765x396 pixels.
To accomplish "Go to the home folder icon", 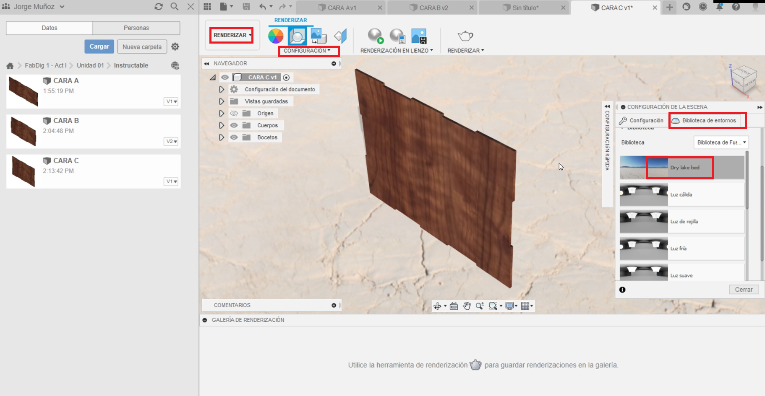I will pyautogui.click(x=10, y=66).
